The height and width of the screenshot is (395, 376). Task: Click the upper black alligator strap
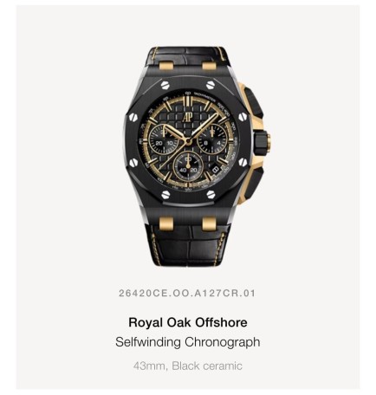pos(187,59)
